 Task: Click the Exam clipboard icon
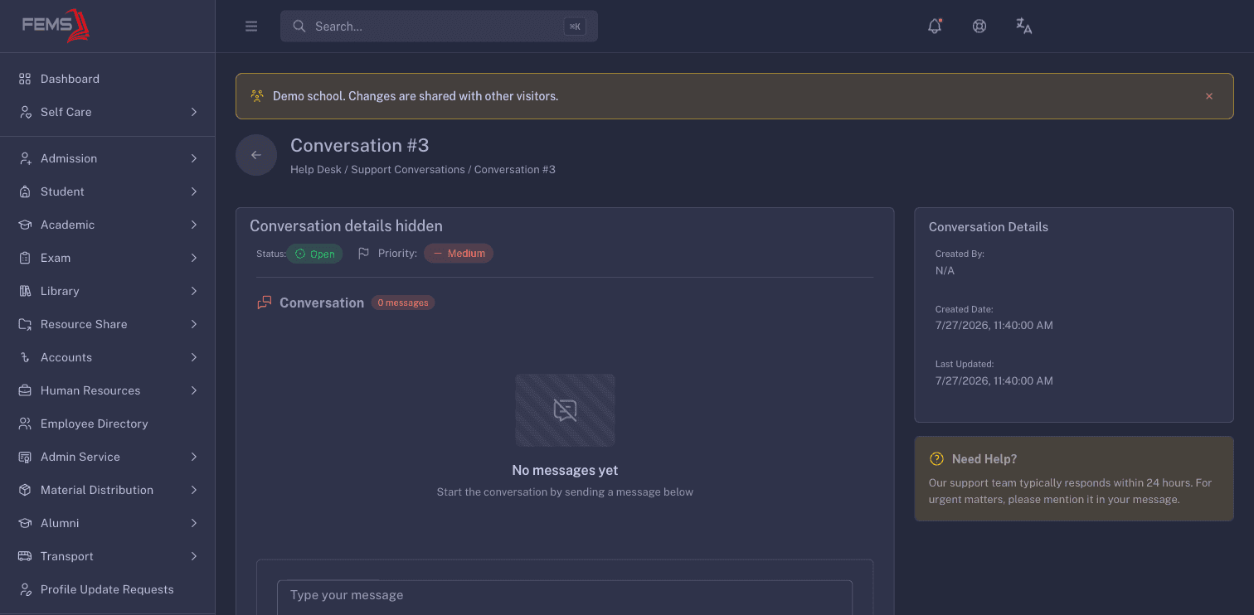(x=25, y=258)
